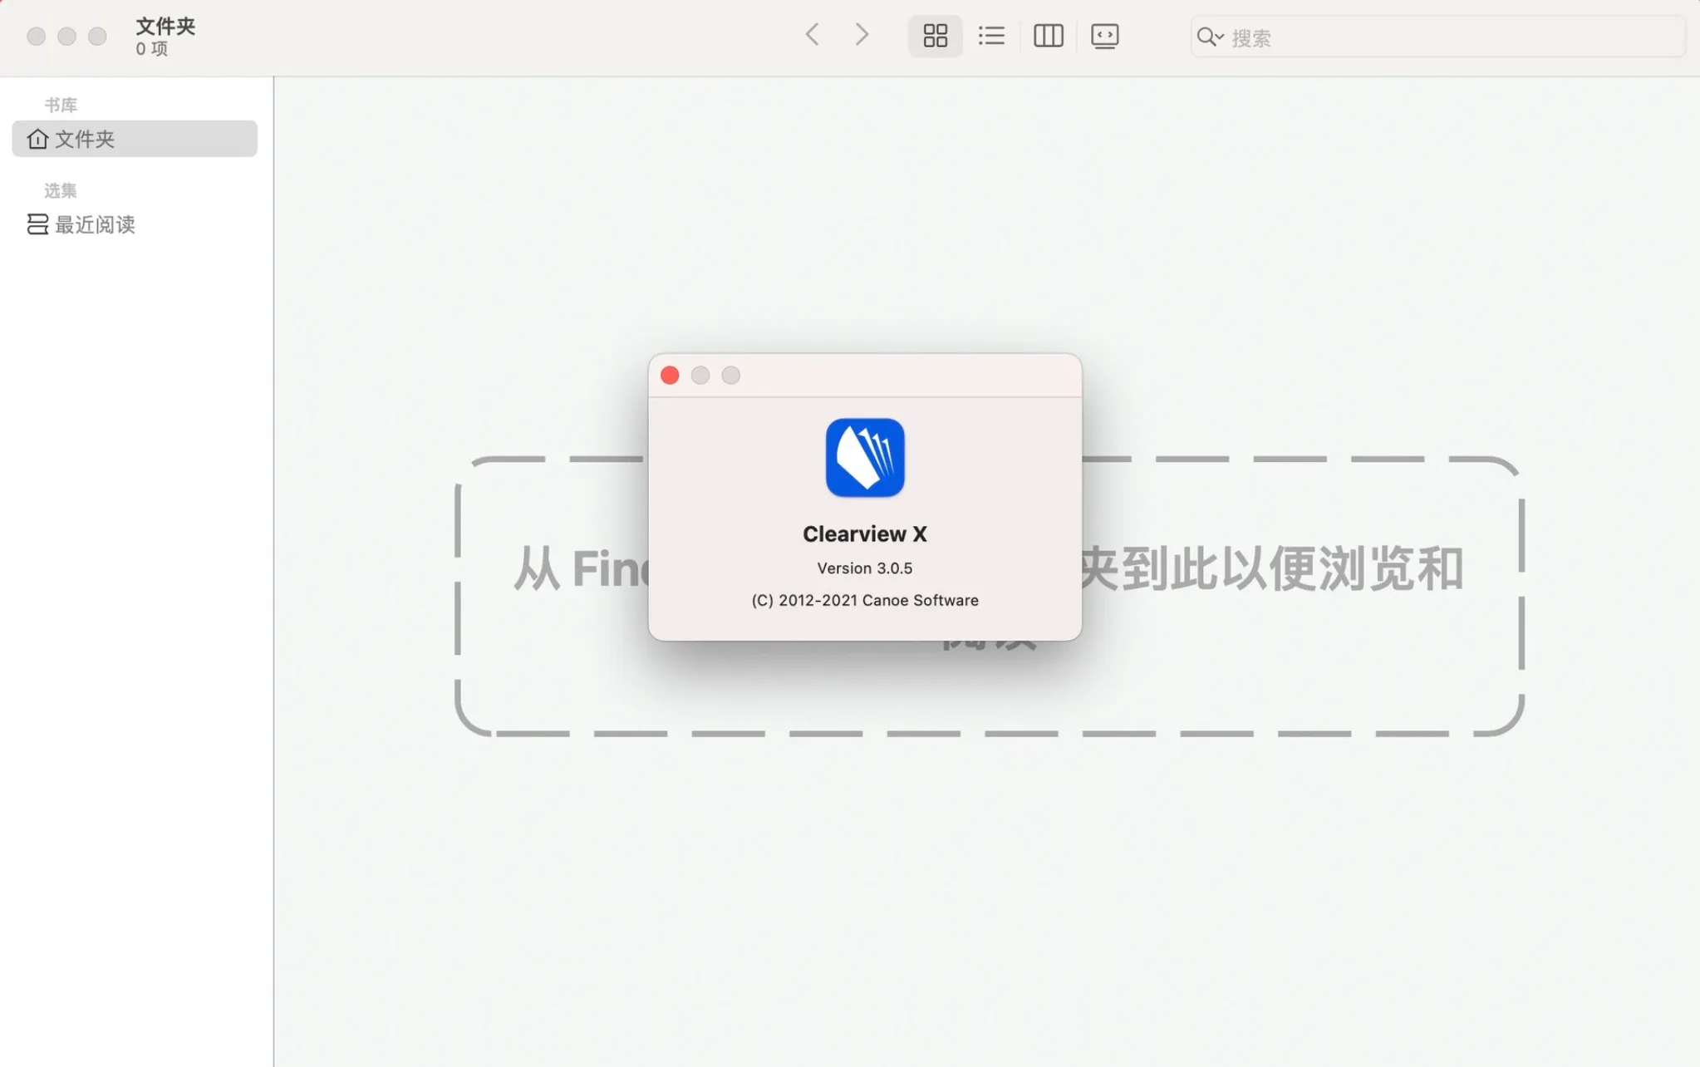Go forward with the right arrow
Image resolution: width=1700 pixels, height=1067 pixels.
click(x=862, y=35)
